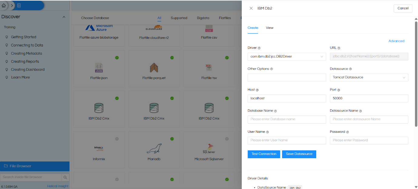
Task: Select the Mariadb connector icon
Action: [x=154, y=148]
